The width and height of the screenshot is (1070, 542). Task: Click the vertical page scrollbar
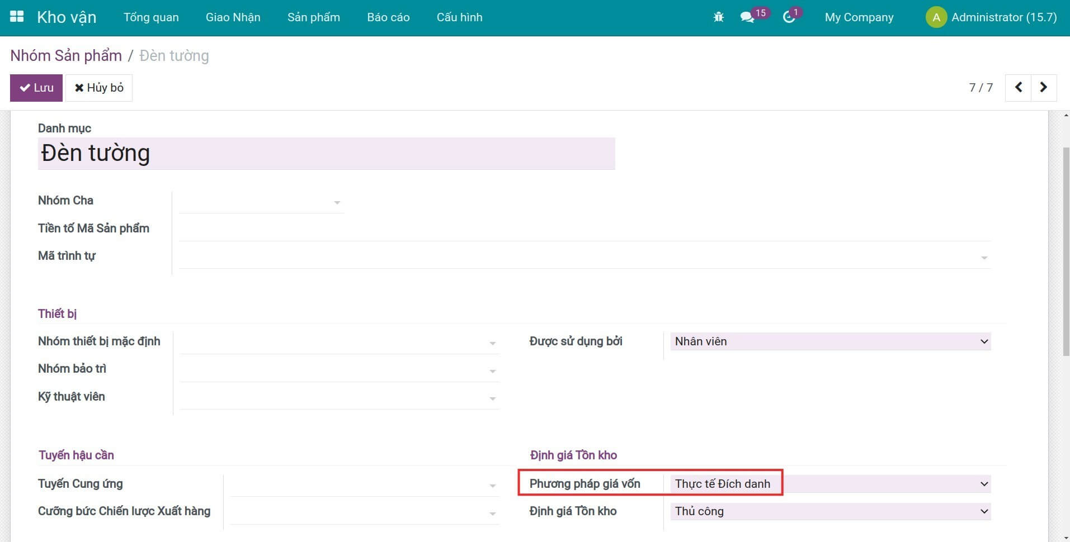1065,251
